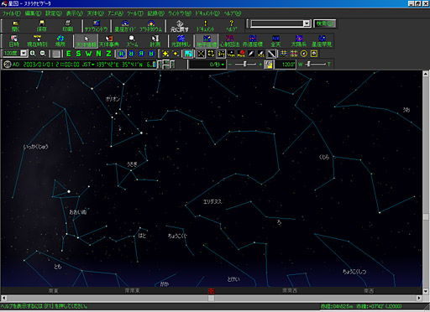Switch to 全天 all-sky view
This screenshot has width=430, height=312.
pos(275,41)
